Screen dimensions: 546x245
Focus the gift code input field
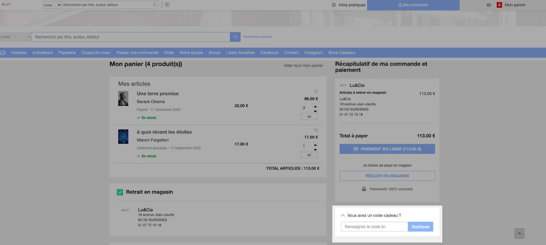pyautogui.click(x=374, y=227)
